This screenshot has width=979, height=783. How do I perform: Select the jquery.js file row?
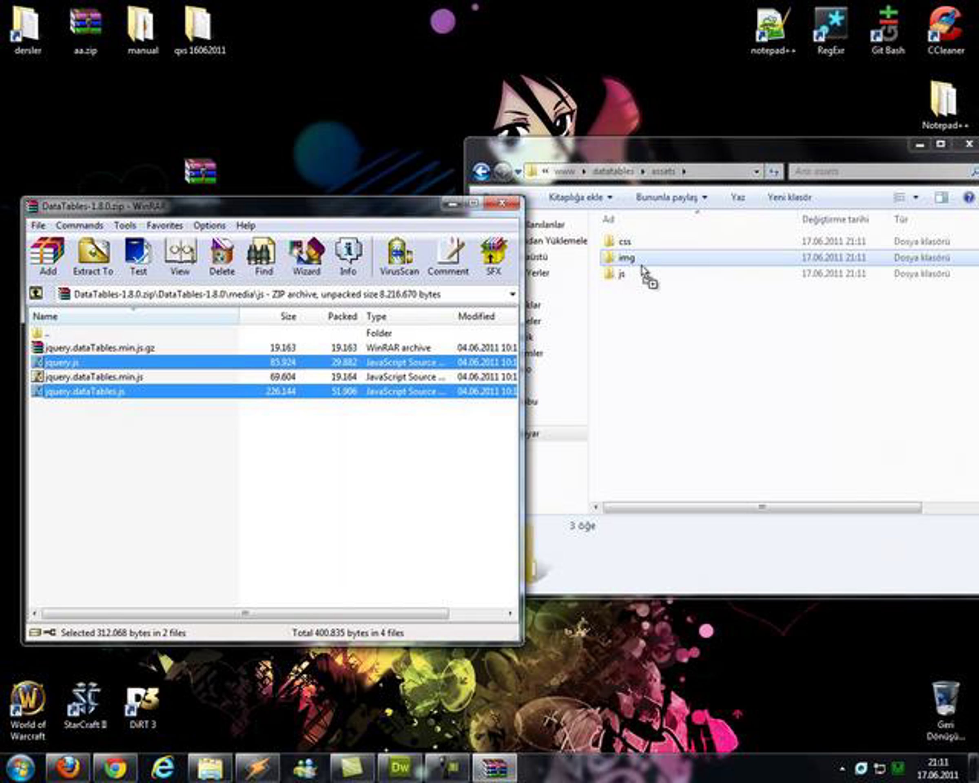[x=274, y=362]
